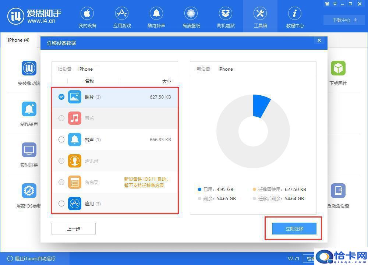Close the 迁移设备数据 dialog
The width and height of the screenshot is (368, 265).
pos(319,40)
